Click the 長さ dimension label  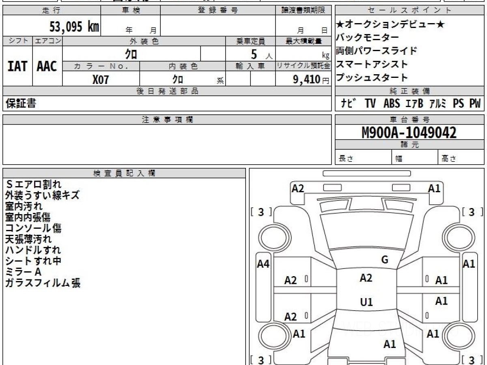click(346, 159)
